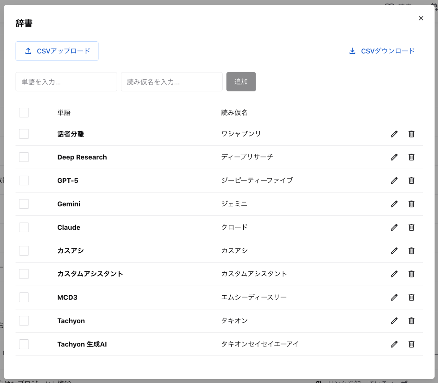The image size is (438, 383).
Task: Delete the Tachyon 生成AI entry
Action: [x=411, y=344]
